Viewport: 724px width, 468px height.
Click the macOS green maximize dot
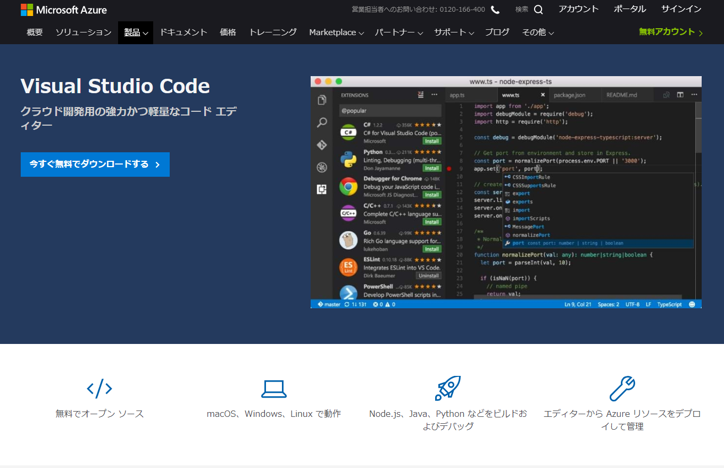[339, 81]
